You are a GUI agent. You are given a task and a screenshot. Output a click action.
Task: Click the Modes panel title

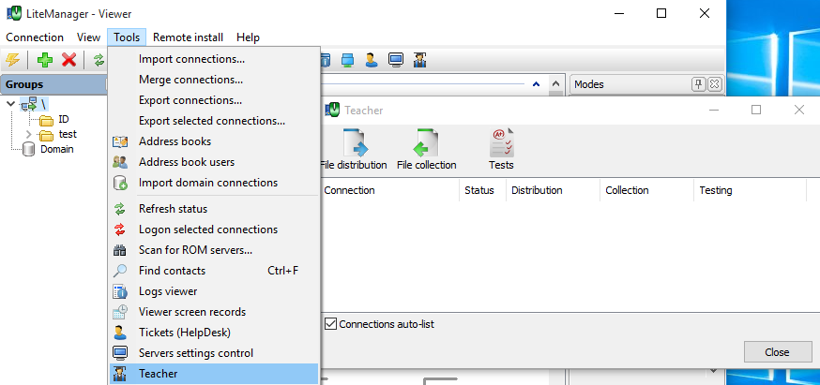[x=589, y=84]
